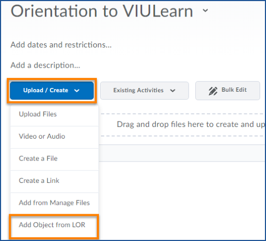Choose Add from Manage Files
The width and height of the screenshot is (266, 241).
pyautogui.click(x=54, y=204)
